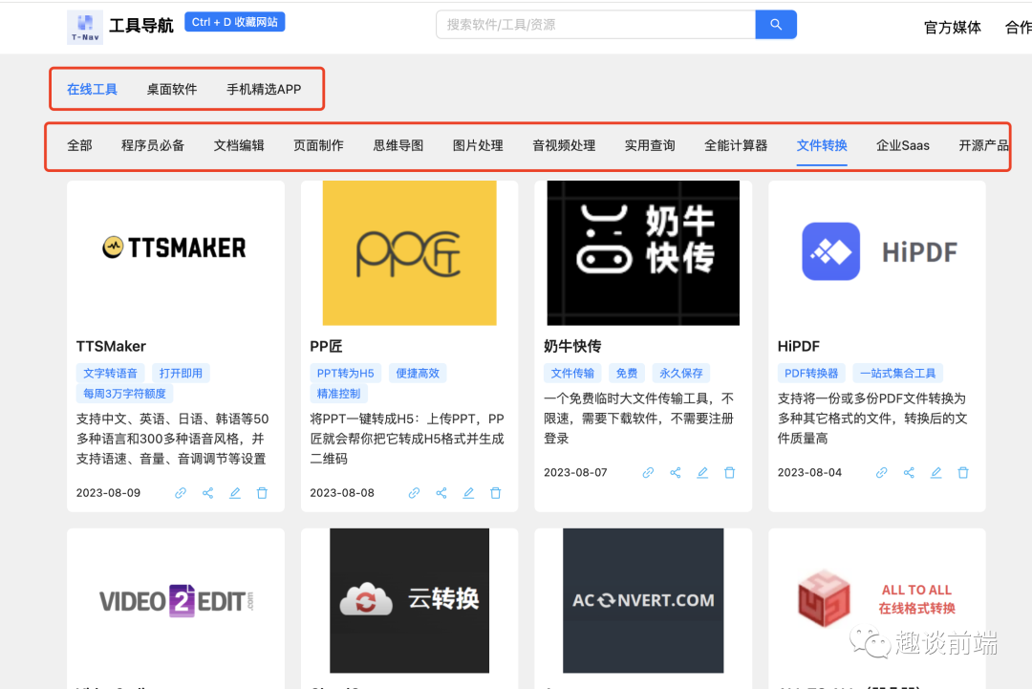This screenshot has width=1032, height=689.
Task: Open the 图片处理 category
Action: (x=478, y=145)
